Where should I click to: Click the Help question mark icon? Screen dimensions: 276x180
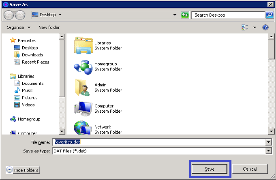pos(265,28)
